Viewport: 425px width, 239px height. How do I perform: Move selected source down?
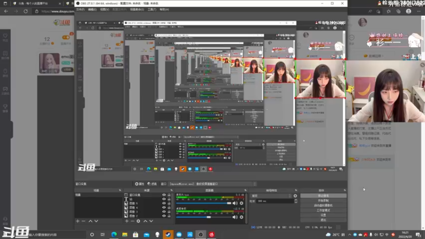[x=151, y=221]
